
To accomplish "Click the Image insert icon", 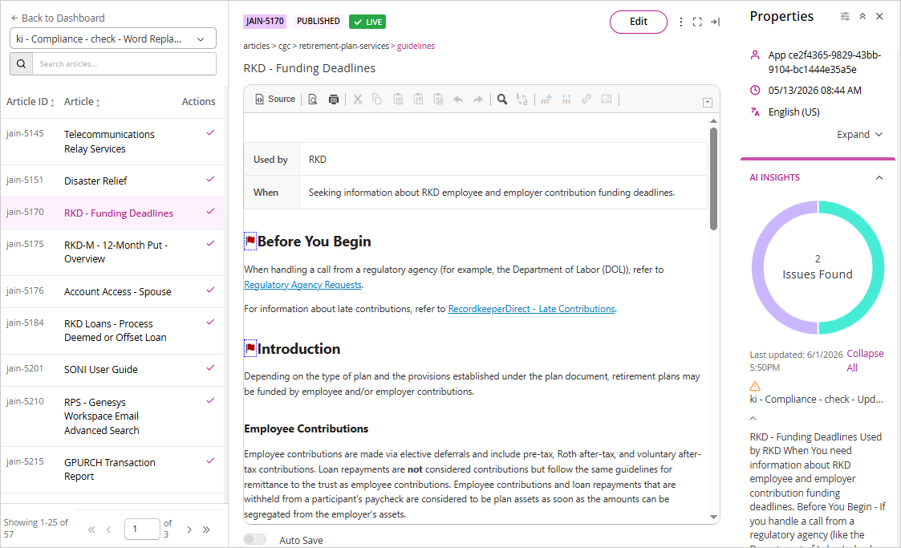I will pyautogui.click(x=607, y=99).
